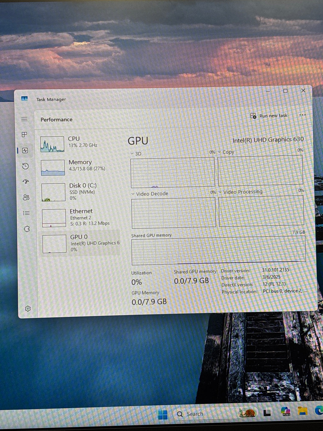Click the Intel(R) UHD Graphics 630 title
Image resolution: width=323 pixels, height=431 pixels.
268,140
